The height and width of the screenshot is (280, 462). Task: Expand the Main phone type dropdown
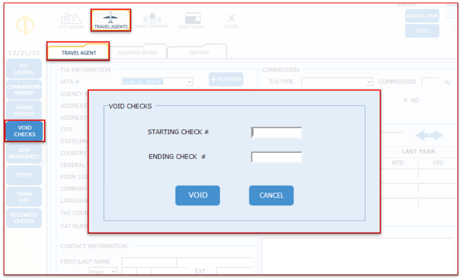click(113, 272)
